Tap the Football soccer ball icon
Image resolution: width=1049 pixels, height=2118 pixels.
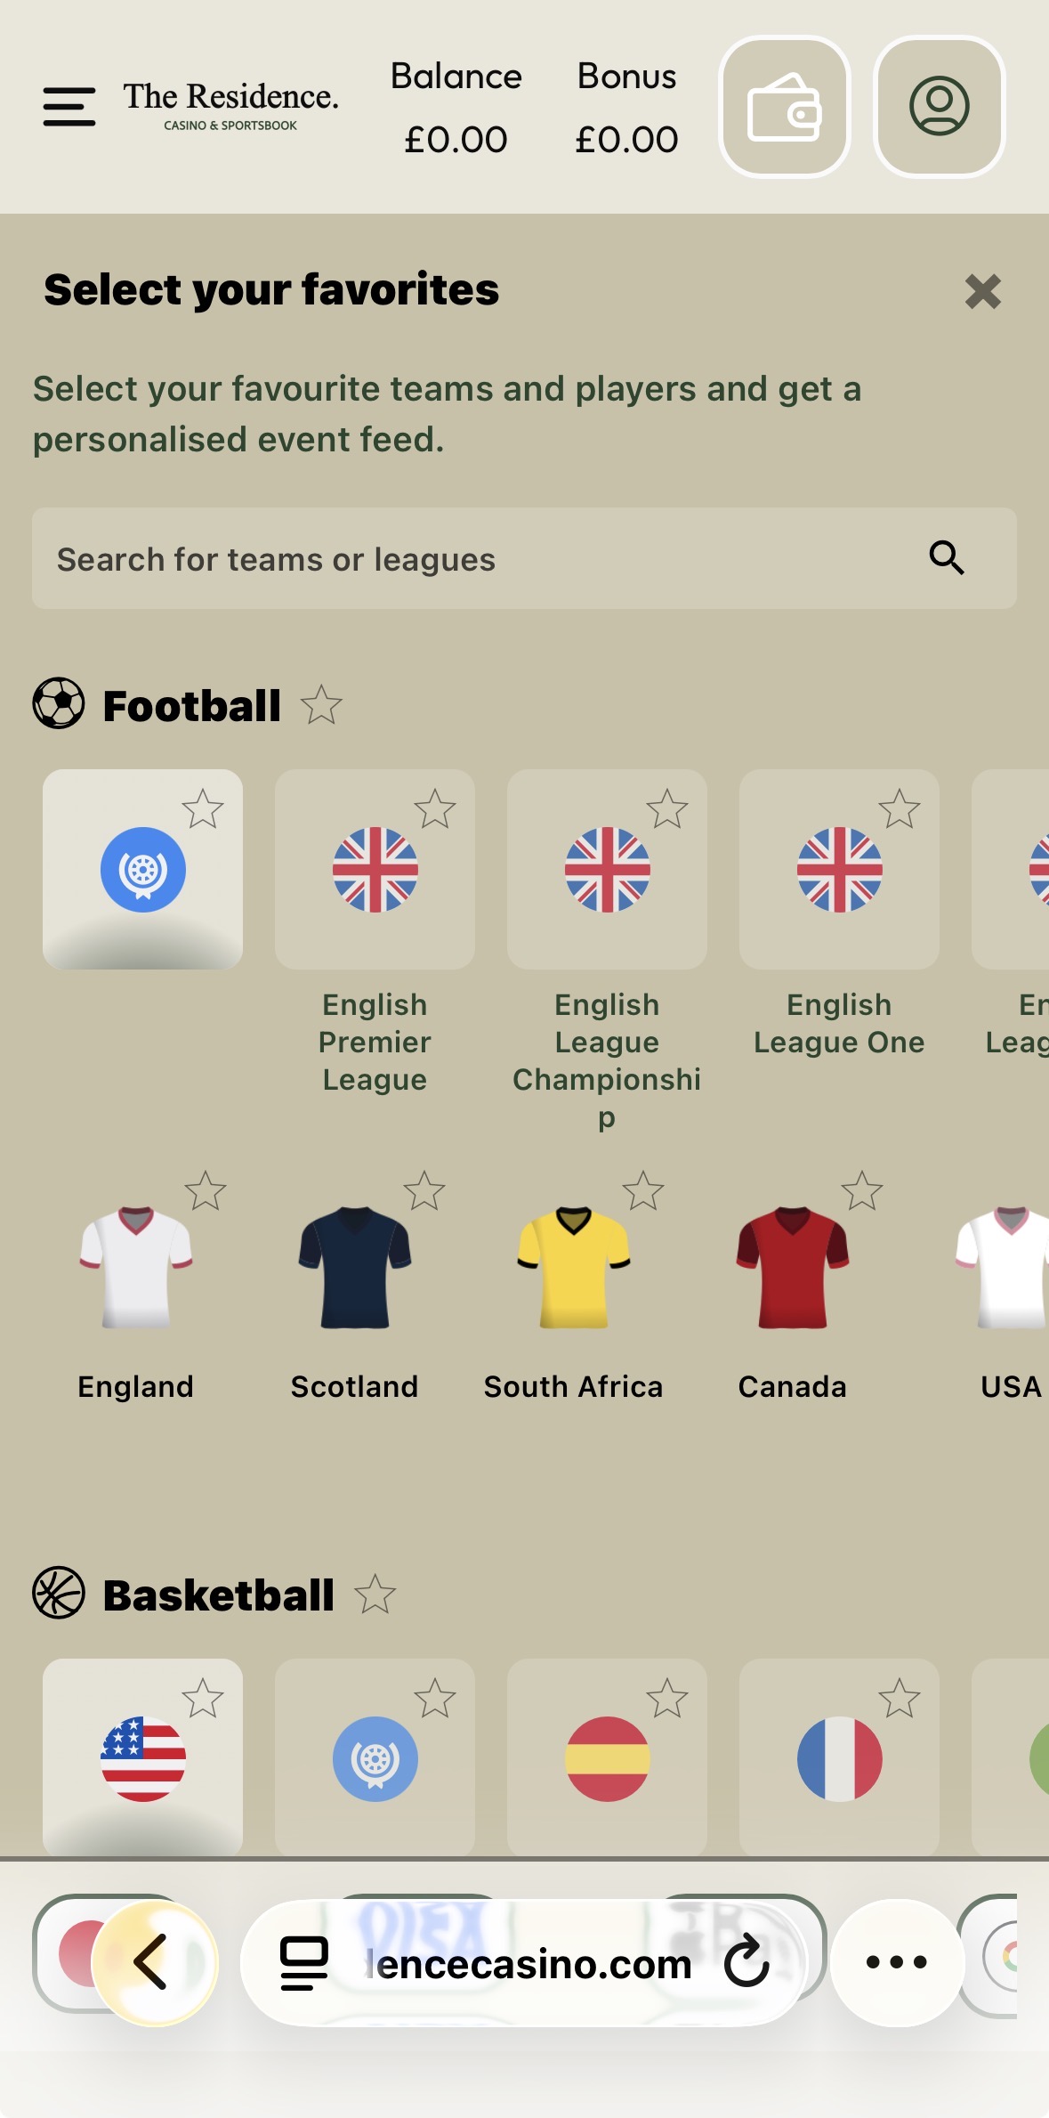pyautogui.click(x=59, y=703)
